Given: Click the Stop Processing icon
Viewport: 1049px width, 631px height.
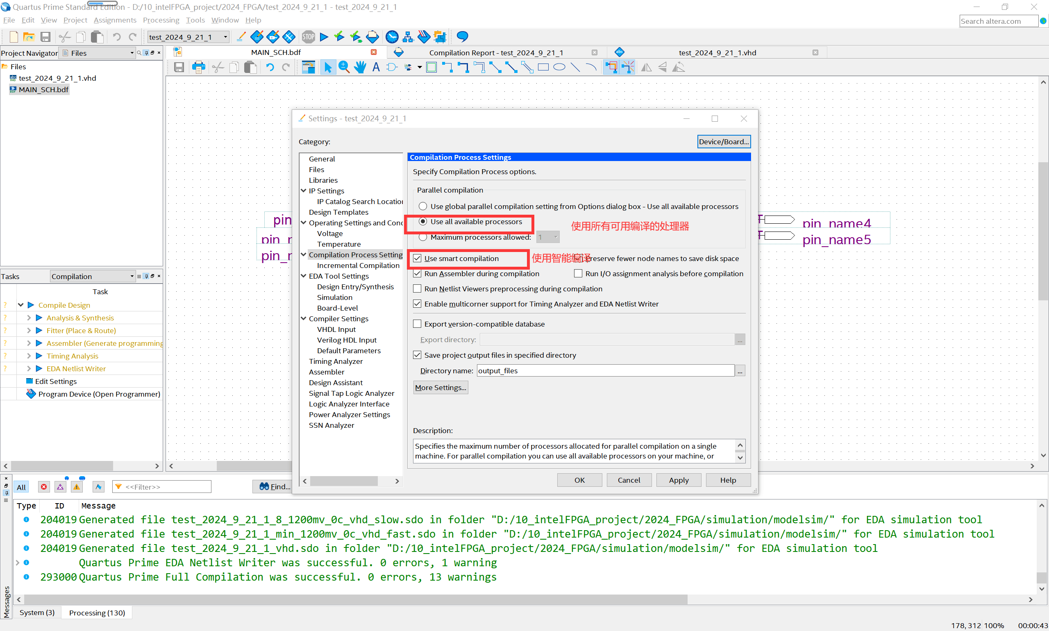Looking at the screenshot, I should 308,37.
